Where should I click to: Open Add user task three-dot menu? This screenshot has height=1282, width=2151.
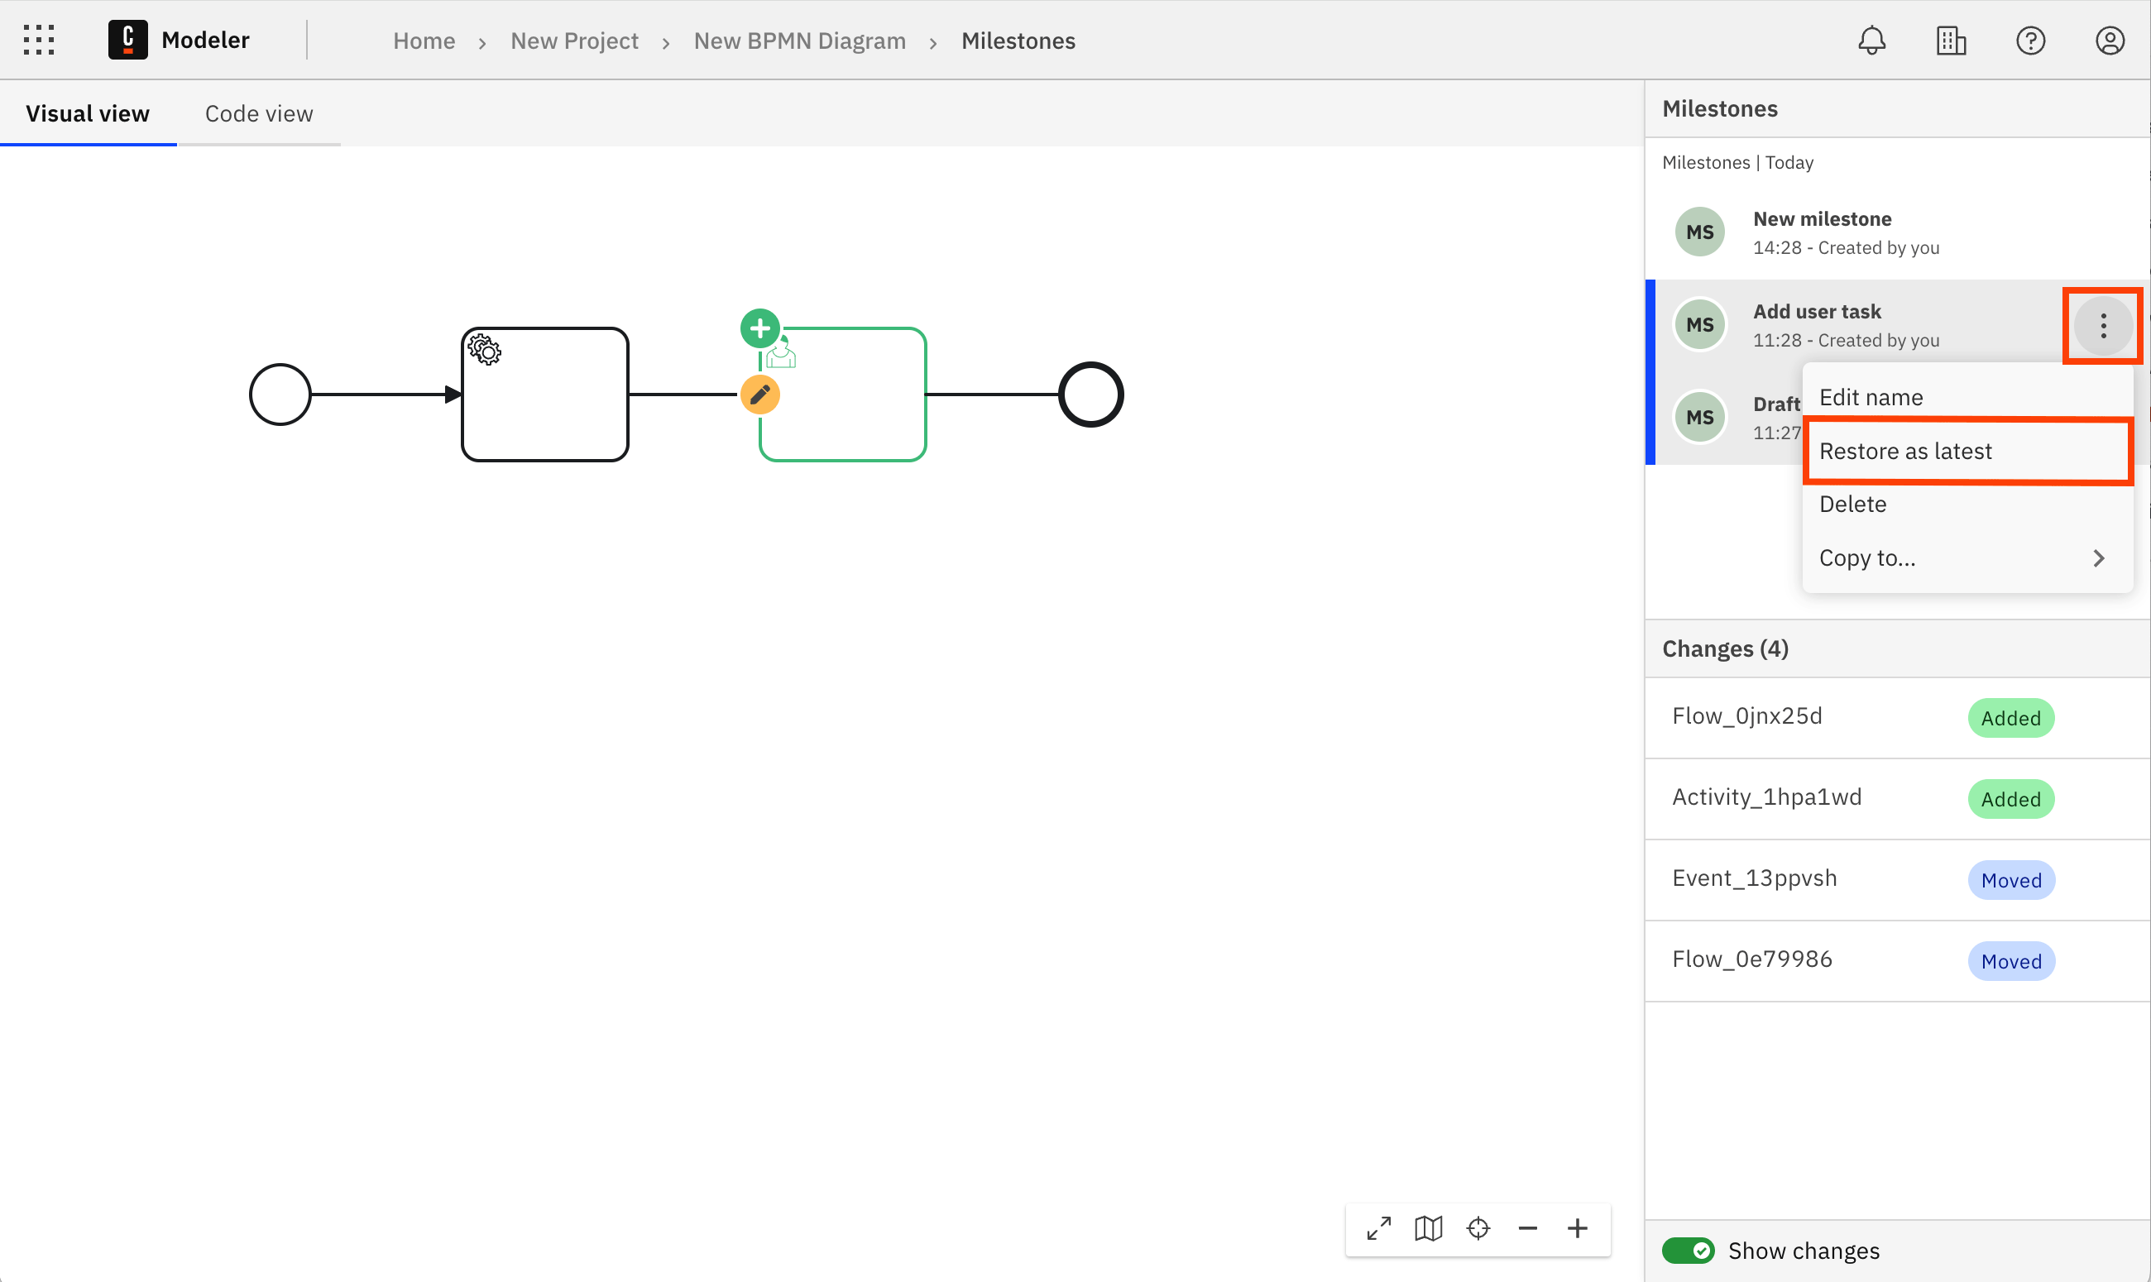point(2103,326)
